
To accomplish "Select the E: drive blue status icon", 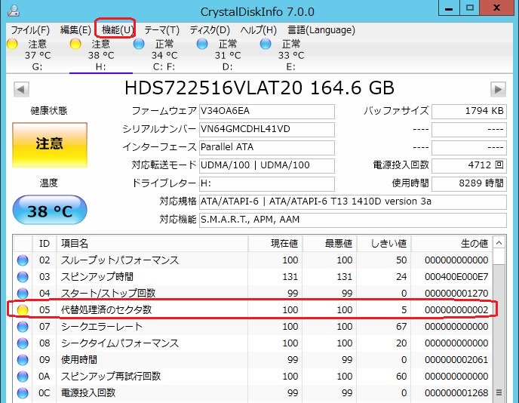I will click(x=266, y=44).
